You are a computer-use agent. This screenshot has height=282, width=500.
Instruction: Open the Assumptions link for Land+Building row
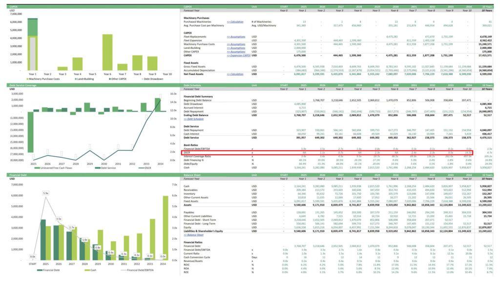(236, 48)
